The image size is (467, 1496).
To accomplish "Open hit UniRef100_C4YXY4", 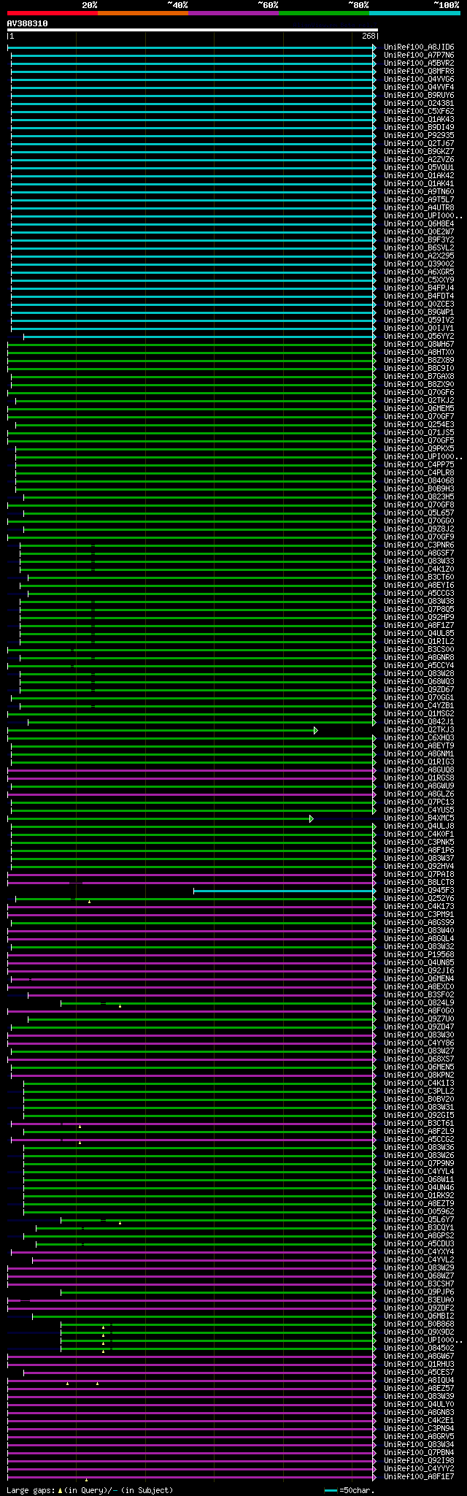I will tap(419, 1252).
